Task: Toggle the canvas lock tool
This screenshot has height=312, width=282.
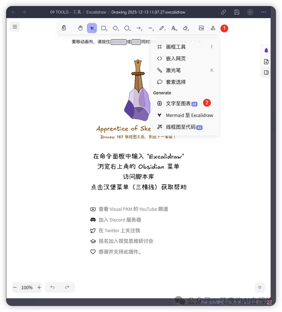Action: (64, 28)
